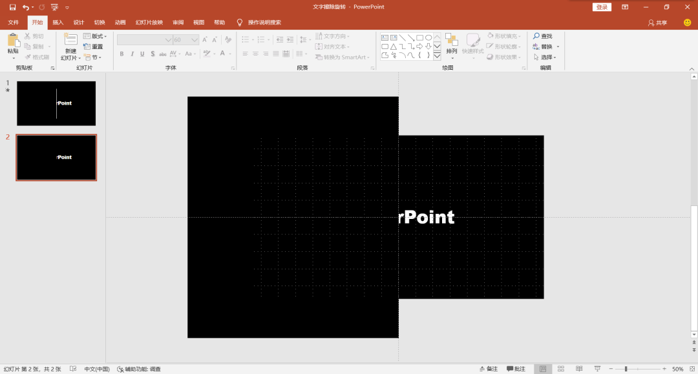The height and width of the screenshot is (374, 698).
Task: Start slideshow from beginning in quick access toolbar
Action: (54, 7)
